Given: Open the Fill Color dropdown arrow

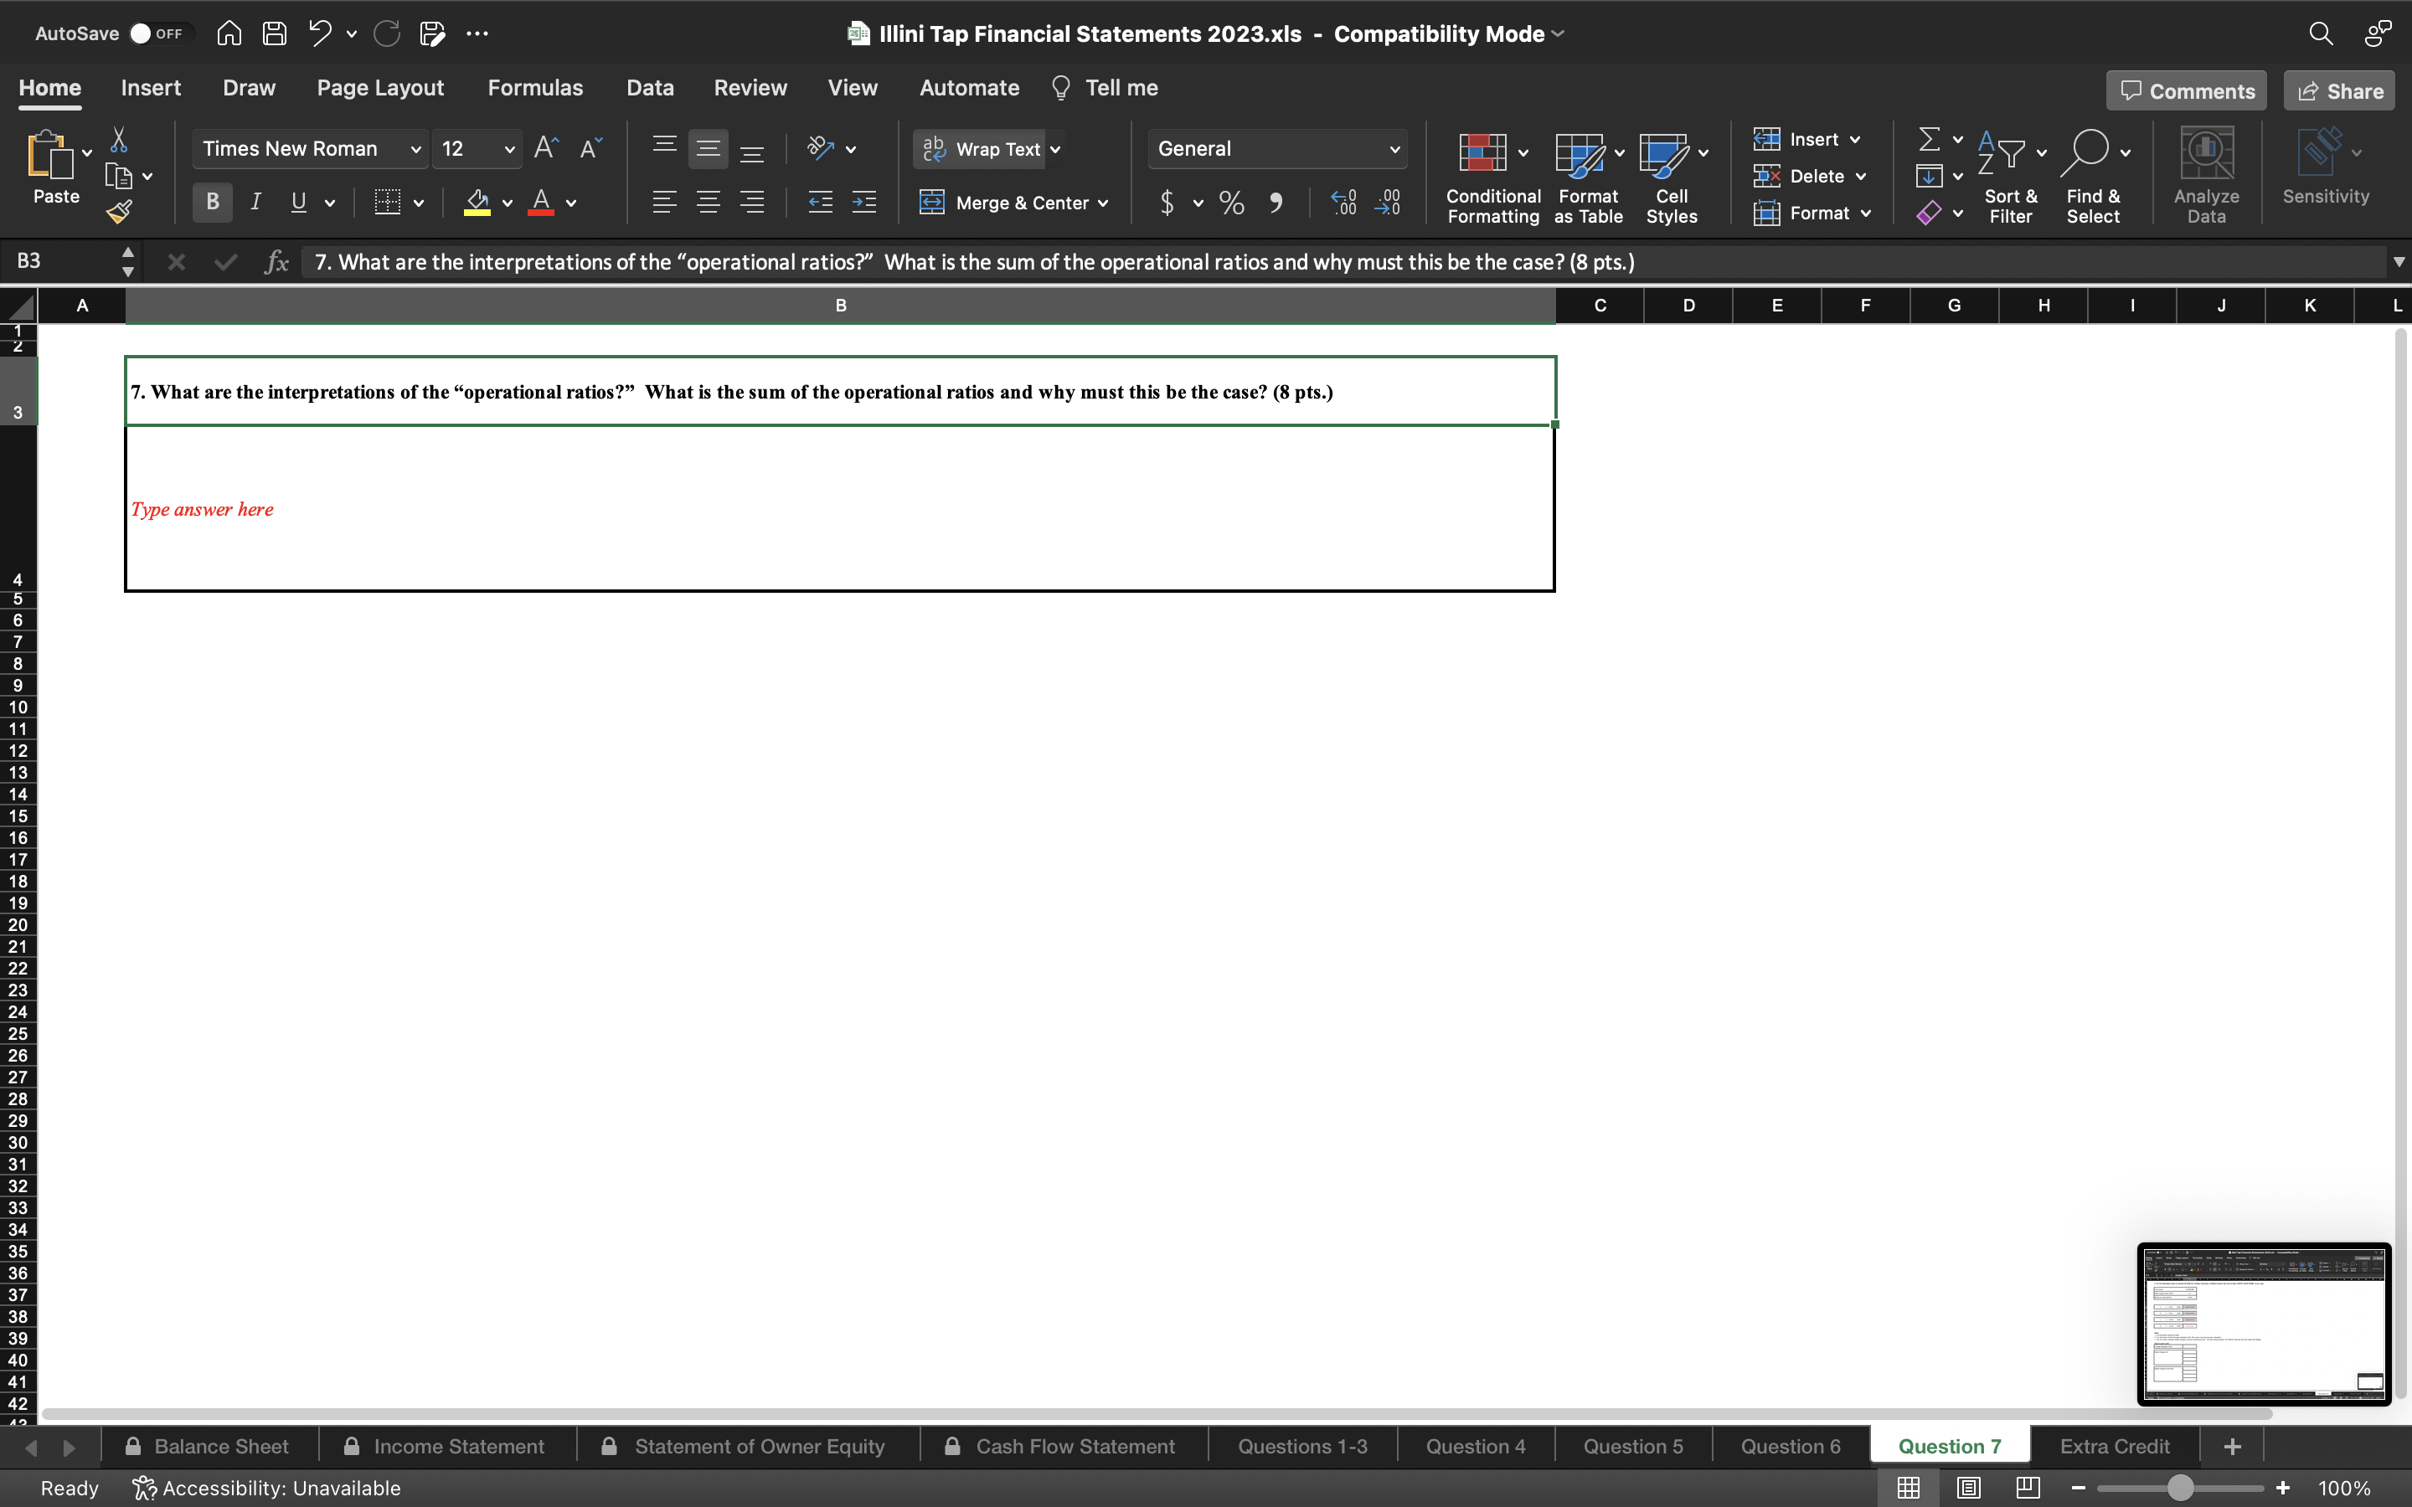Looking at the screenshot, I should click(x=507, y=203).
